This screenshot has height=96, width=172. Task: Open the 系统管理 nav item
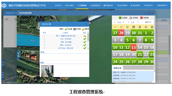click(135, 5)
